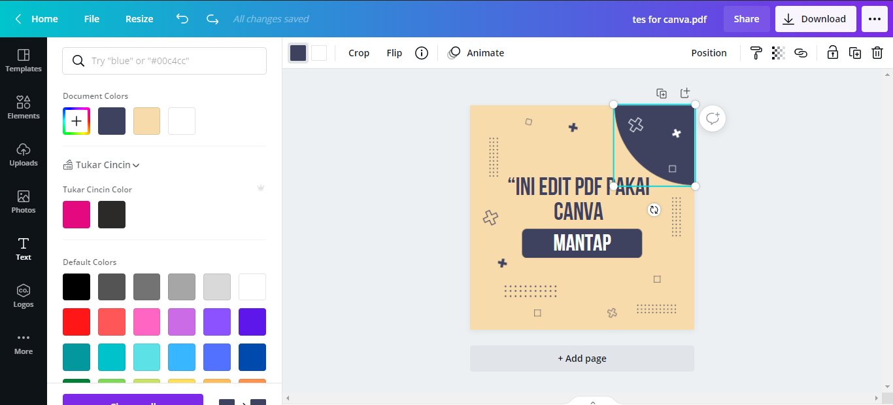
Task: Select dark navy fill color in toolbar
Action: 298,53
